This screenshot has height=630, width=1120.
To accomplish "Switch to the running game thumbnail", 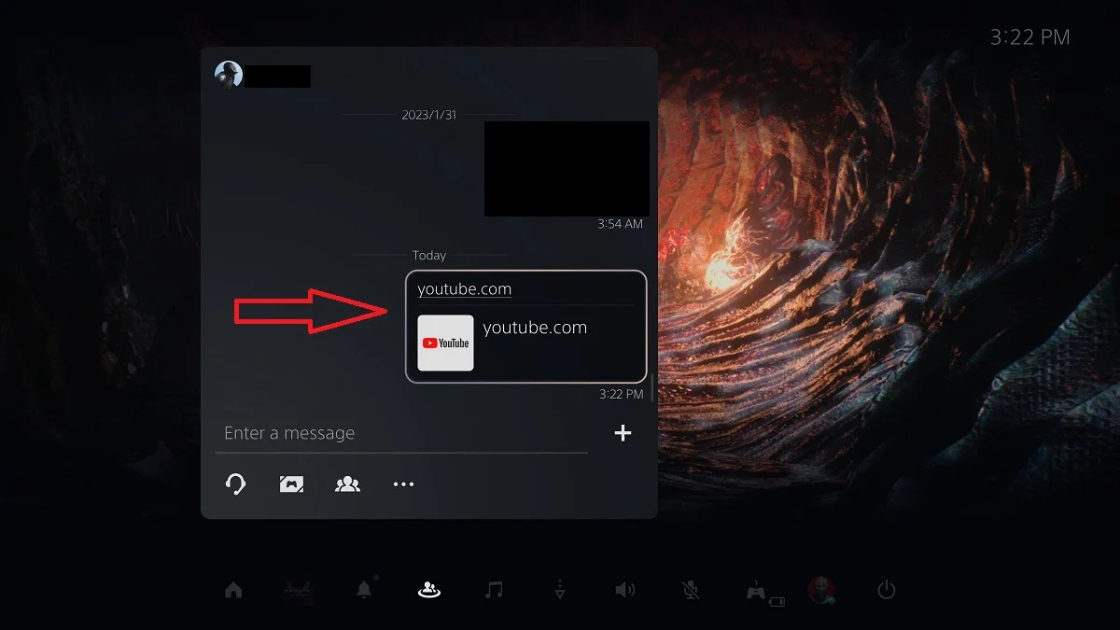I will click(x=299, y=590).
